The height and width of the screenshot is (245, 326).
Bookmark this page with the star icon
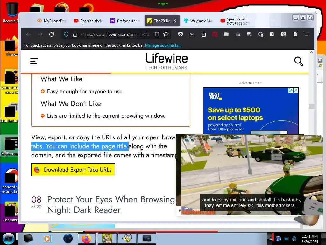click(x=166, y=34)
